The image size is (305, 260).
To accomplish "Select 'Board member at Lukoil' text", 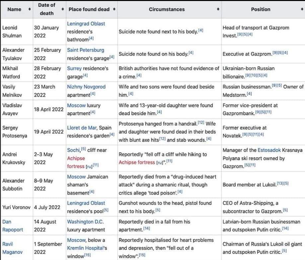I will point(249,185).
